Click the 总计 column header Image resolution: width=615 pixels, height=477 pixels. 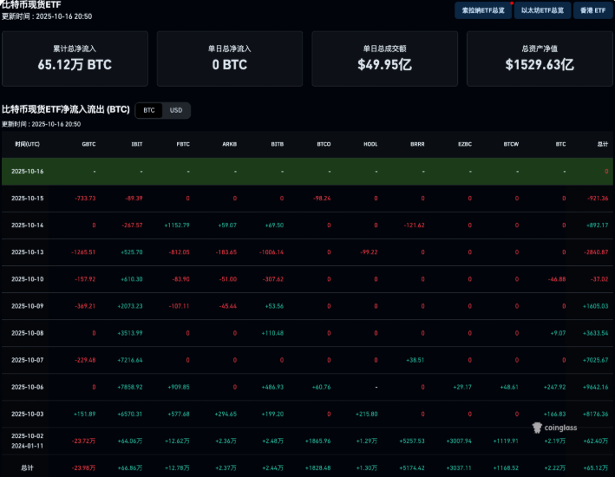[603, 144]
